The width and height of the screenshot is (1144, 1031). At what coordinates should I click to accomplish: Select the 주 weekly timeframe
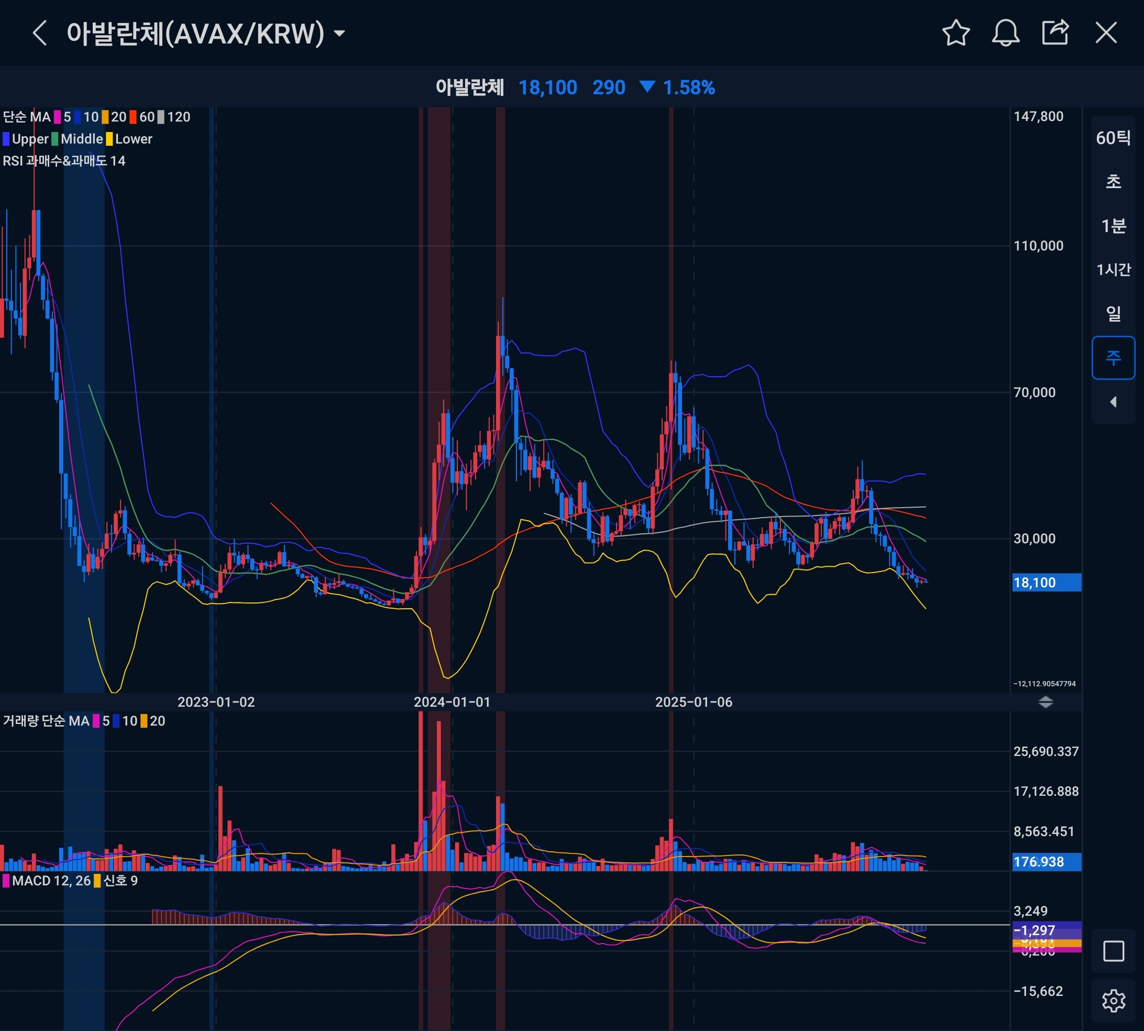coord(1113,357)
